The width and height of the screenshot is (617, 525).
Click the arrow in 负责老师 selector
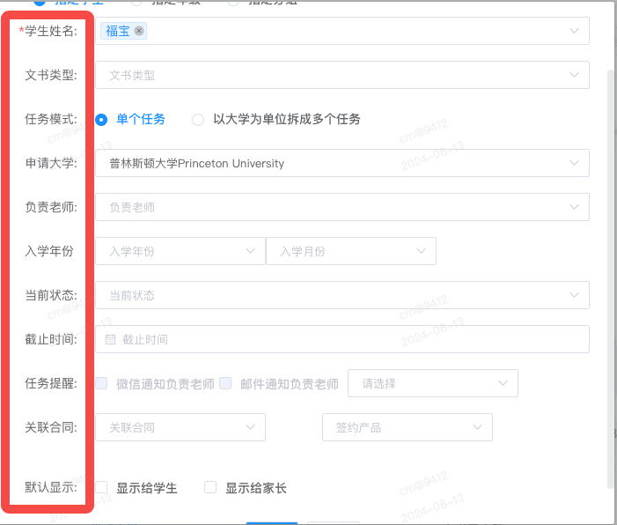pyautogui.click(x=574, y=207)
